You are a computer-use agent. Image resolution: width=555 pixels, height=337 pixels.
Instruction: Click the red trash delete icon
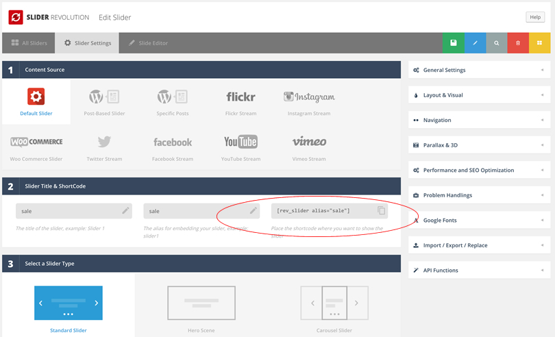[518, 43]
